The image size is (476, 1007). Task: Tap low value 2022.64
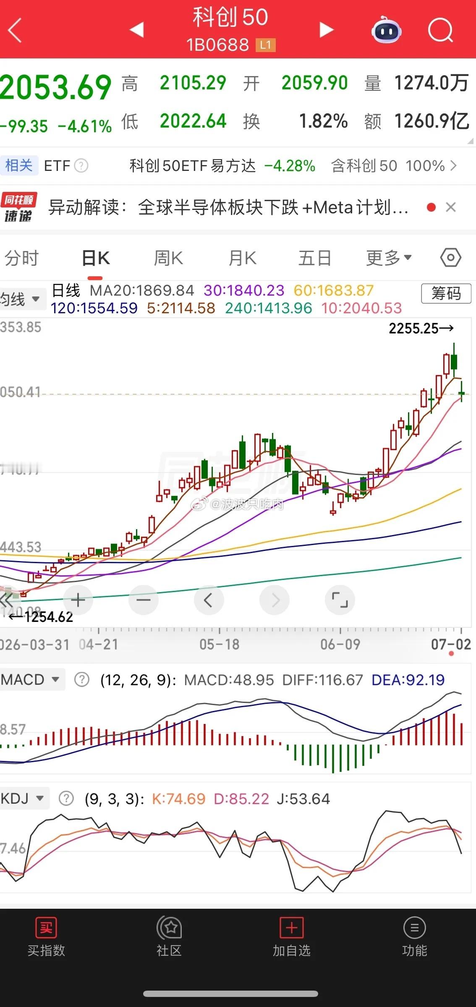coord(193,121)
